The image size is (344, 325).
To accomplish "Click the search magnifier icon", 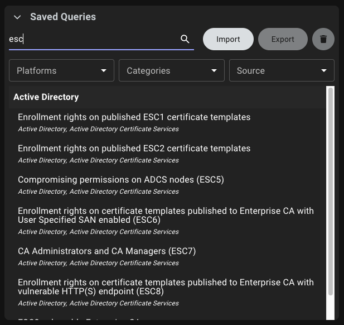I will pos(185,39).
